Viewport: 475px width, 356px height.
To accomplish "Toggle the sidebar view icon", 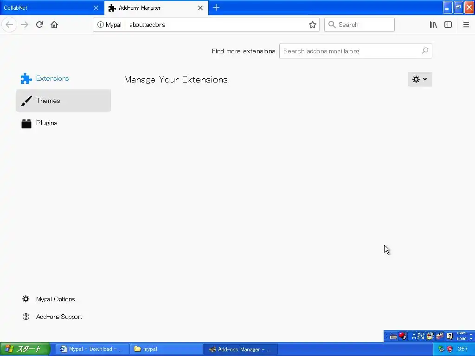I will 448,25.
